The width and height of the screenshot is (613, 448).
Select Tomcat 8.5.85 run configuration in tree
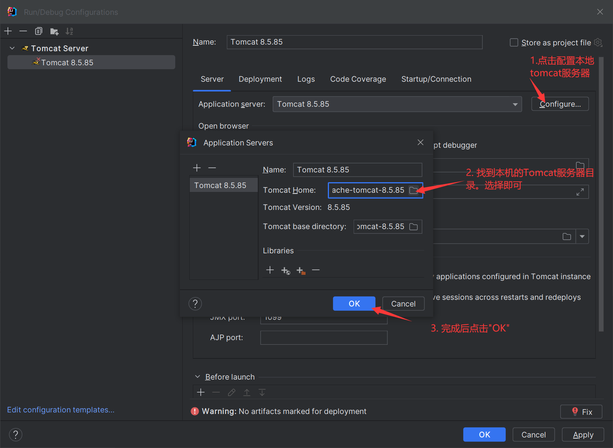[91, 62]
